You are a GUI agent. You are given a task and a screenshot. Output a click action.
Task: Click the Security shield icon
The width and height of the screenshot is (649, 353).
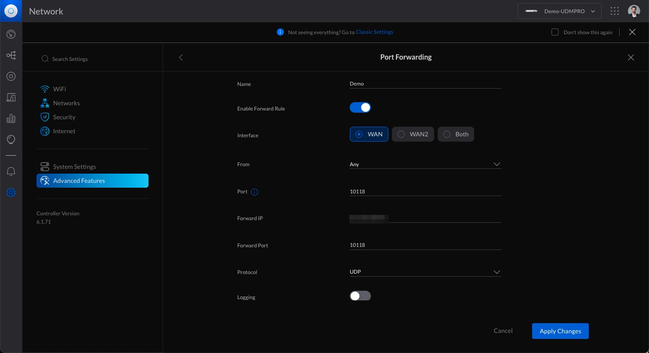[45, 117]
